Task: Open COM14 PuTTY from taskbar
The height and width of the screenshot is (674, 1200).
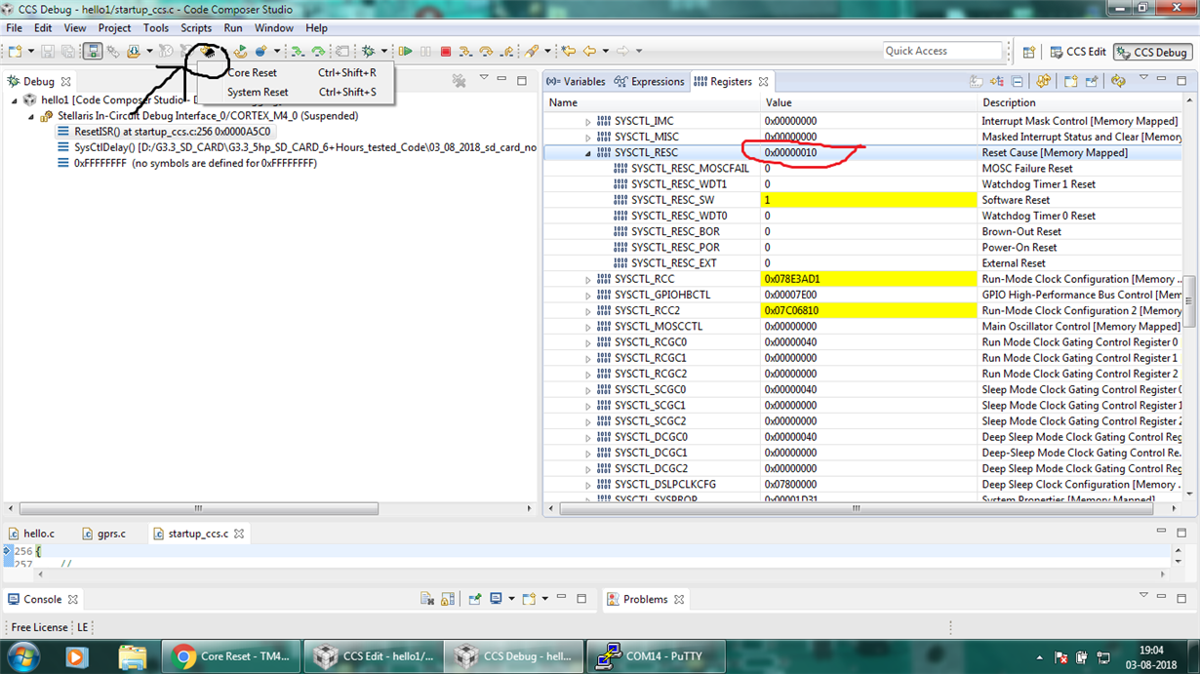Action: pyautogui.click(x=657, y=656)
